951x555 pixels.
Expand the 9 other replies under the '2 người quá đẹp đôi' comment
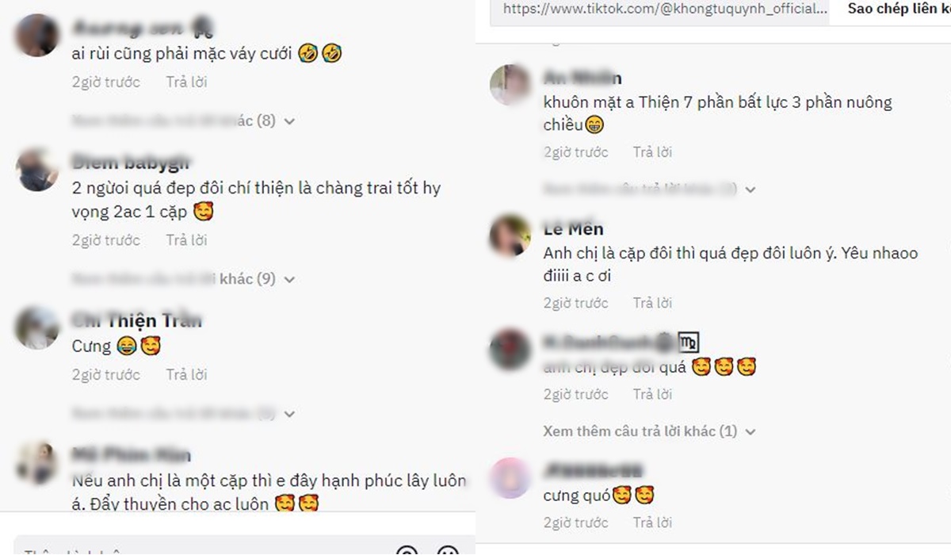[184, 279]
